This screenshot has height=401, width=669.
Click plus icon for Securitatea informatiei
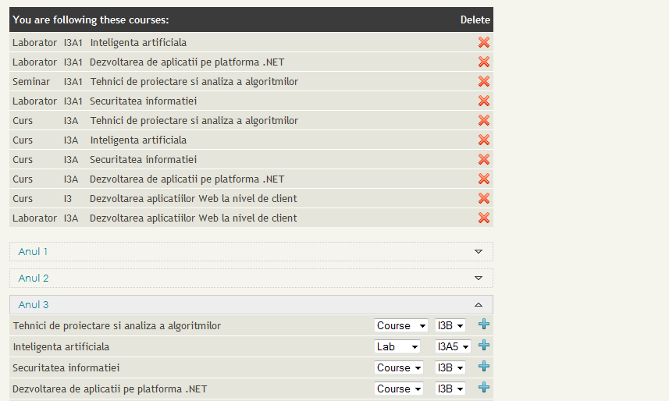484,367
